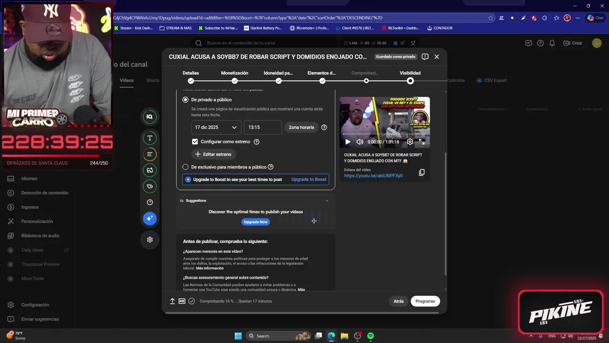The width and height of the screenshot is (609, 343).
Task: Click the Crear button in Studio header
Action: coord(573,43)
